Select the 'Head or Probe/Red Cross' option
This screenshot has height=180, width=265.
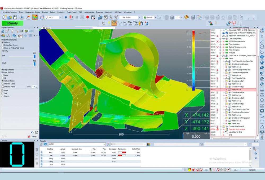pyautogui.click(x=3, y=48)
